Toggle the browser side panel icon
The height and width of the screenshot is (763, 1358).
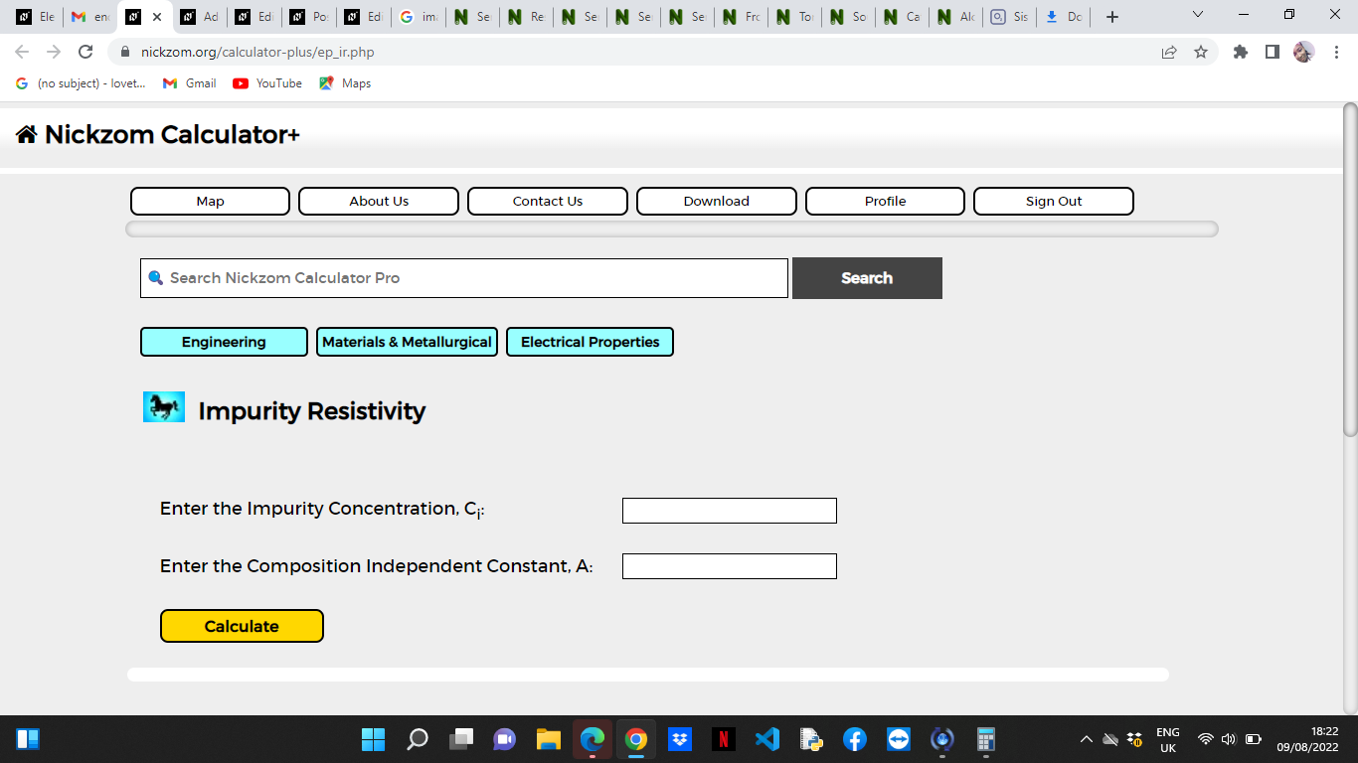pyautogui.click(x=1272, y=52)
